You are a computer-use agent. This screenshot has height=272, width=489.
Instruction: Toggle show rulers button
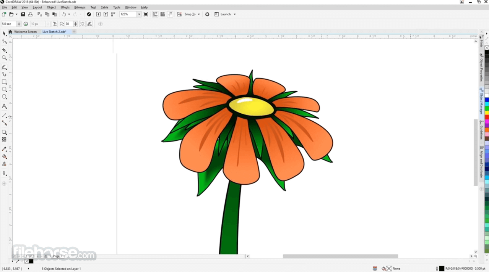click(x=155, y=14)
